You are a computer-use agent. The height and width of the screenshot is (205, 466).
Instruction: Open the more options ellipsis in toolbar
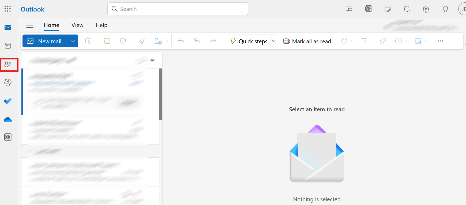click(441, 41)
